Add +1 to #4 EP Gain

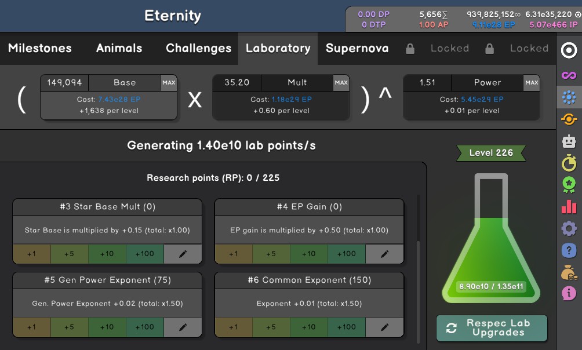[234, 254]
